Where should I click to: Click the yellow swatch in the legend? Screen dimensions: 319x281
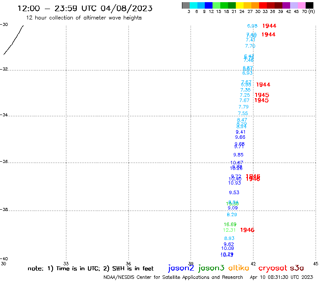(240, 5)
